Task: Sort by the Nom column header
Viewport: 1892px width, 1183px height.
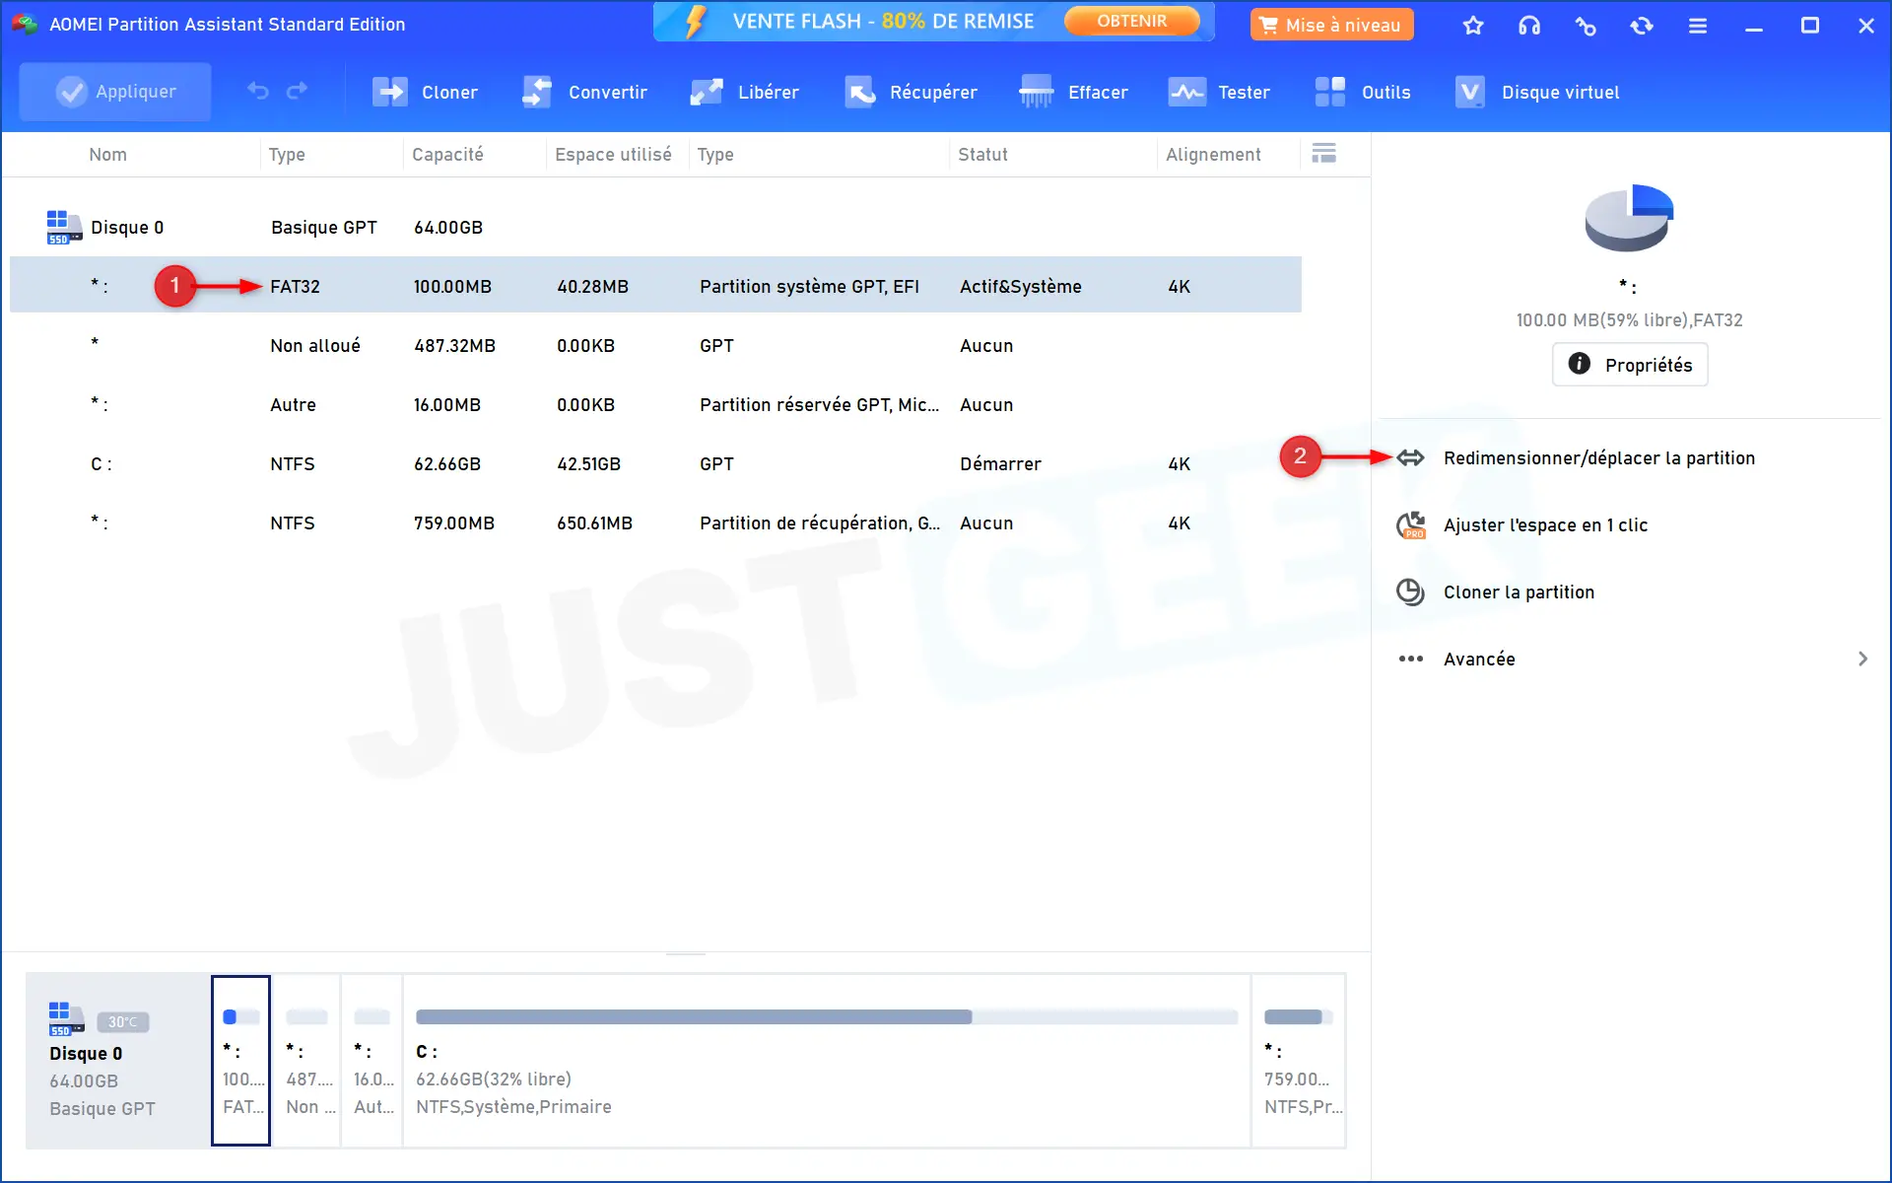Action: (x=108, y=154)
